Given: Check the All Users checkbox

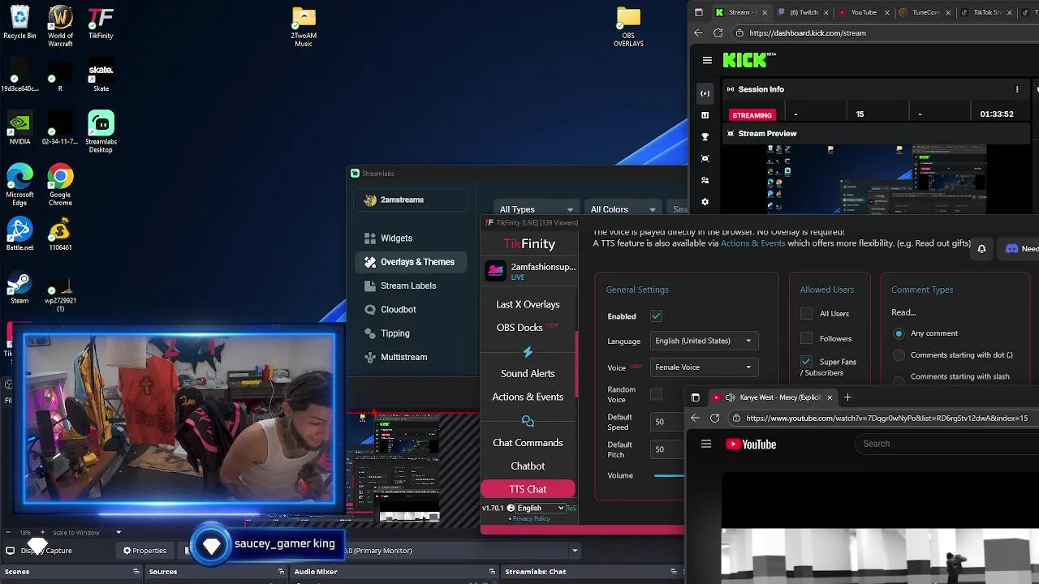Looking at the screenshot, I should point(806,313).
